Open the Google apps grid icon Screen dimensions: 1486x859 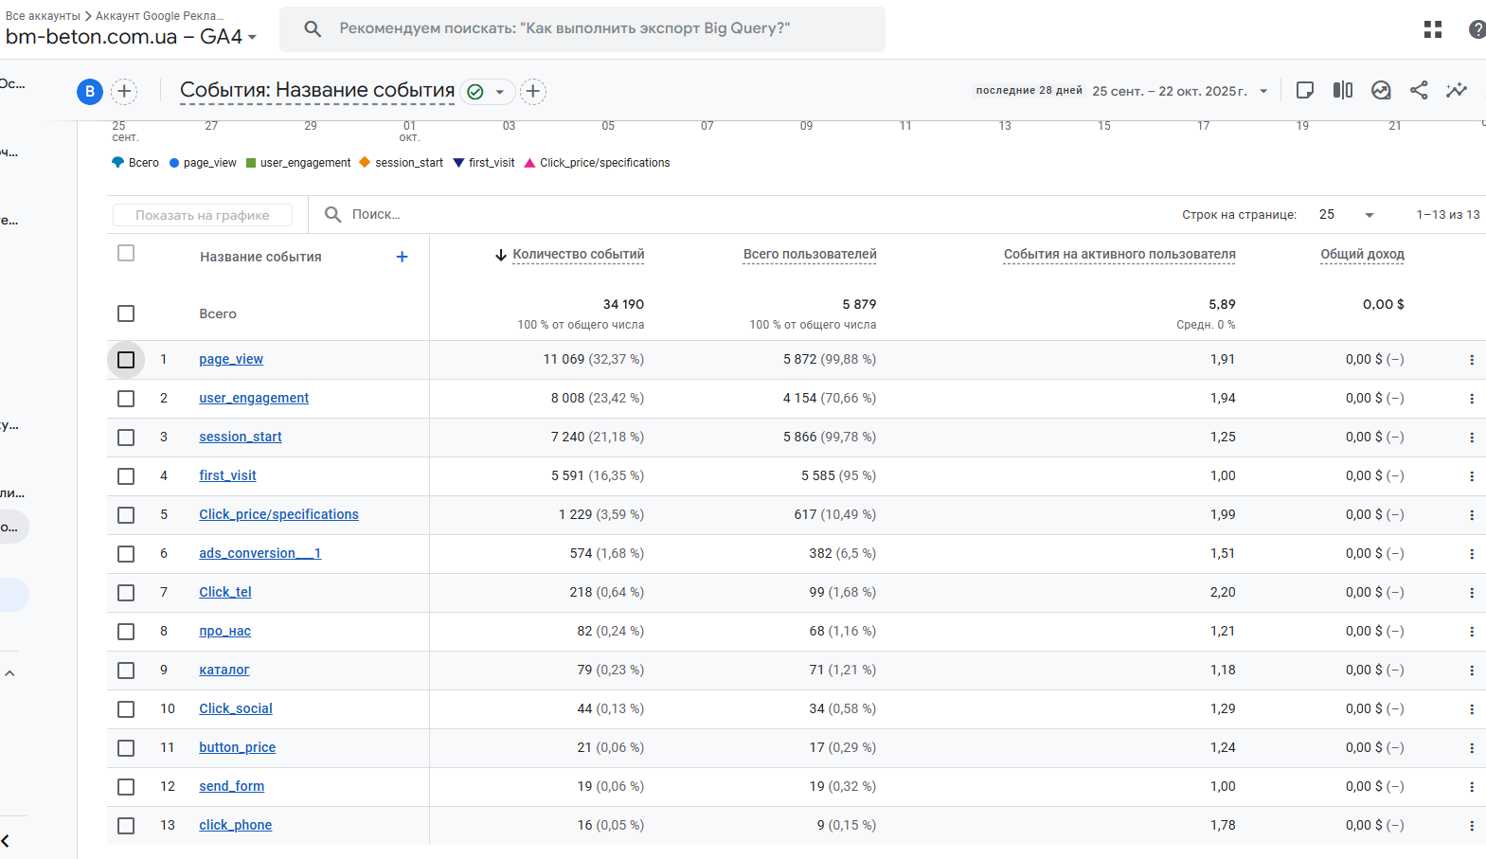click(x=1432, y=29)
